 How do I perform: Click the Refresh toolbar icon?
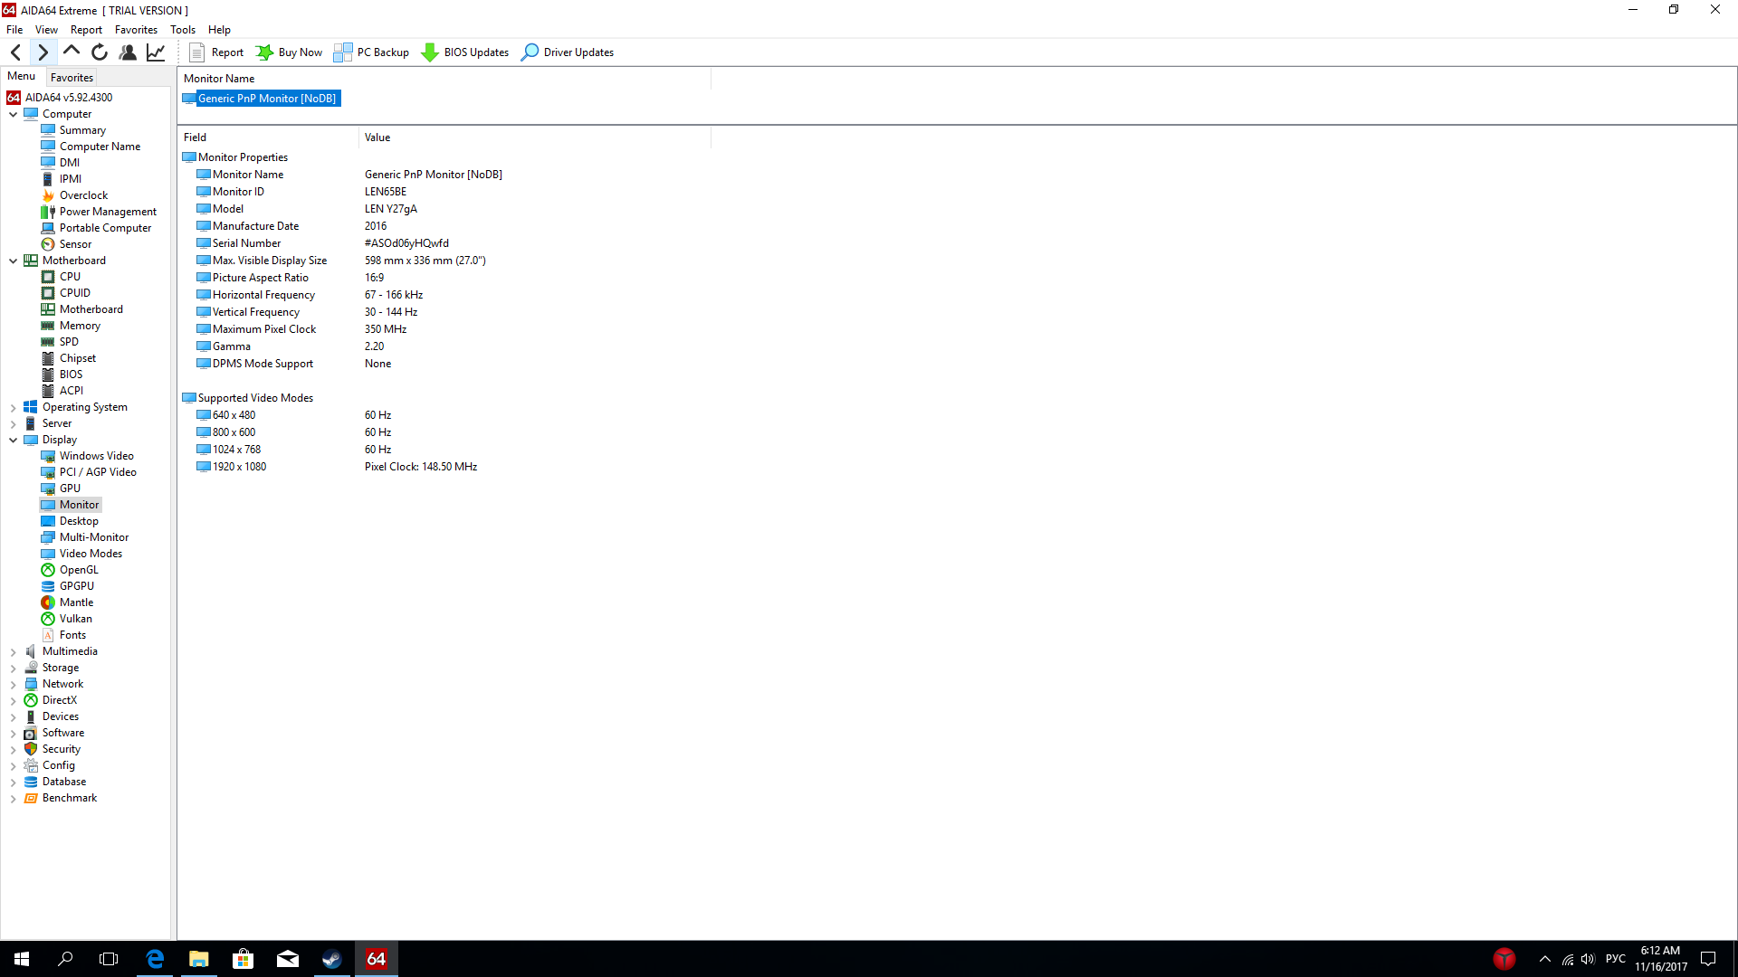click(x=100, y=52)
